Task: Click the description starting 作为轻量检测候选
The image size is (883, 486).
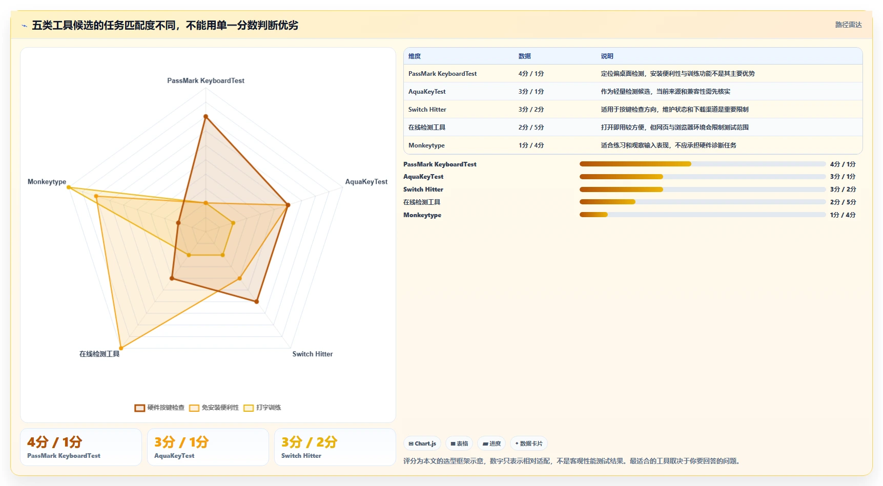Action: coord(665,92)
